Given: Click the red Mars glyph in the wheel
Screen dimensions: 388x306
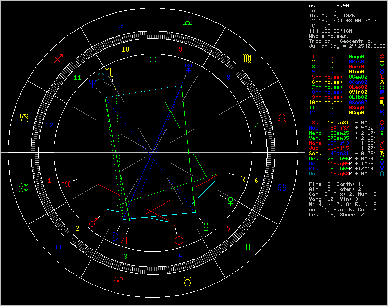Looking at the screenshot, I should coord(94,223).
